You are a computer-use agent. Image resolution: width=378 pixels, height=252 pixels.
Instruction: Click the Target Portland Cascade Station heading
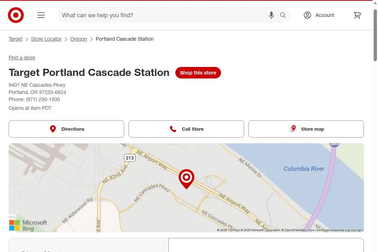click(89, 72)
